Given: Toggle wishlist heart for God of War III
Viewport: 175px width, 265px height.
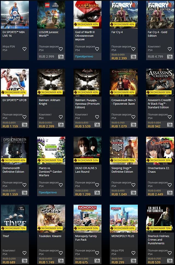Looking at the screenshot, I should coord(97,49).
